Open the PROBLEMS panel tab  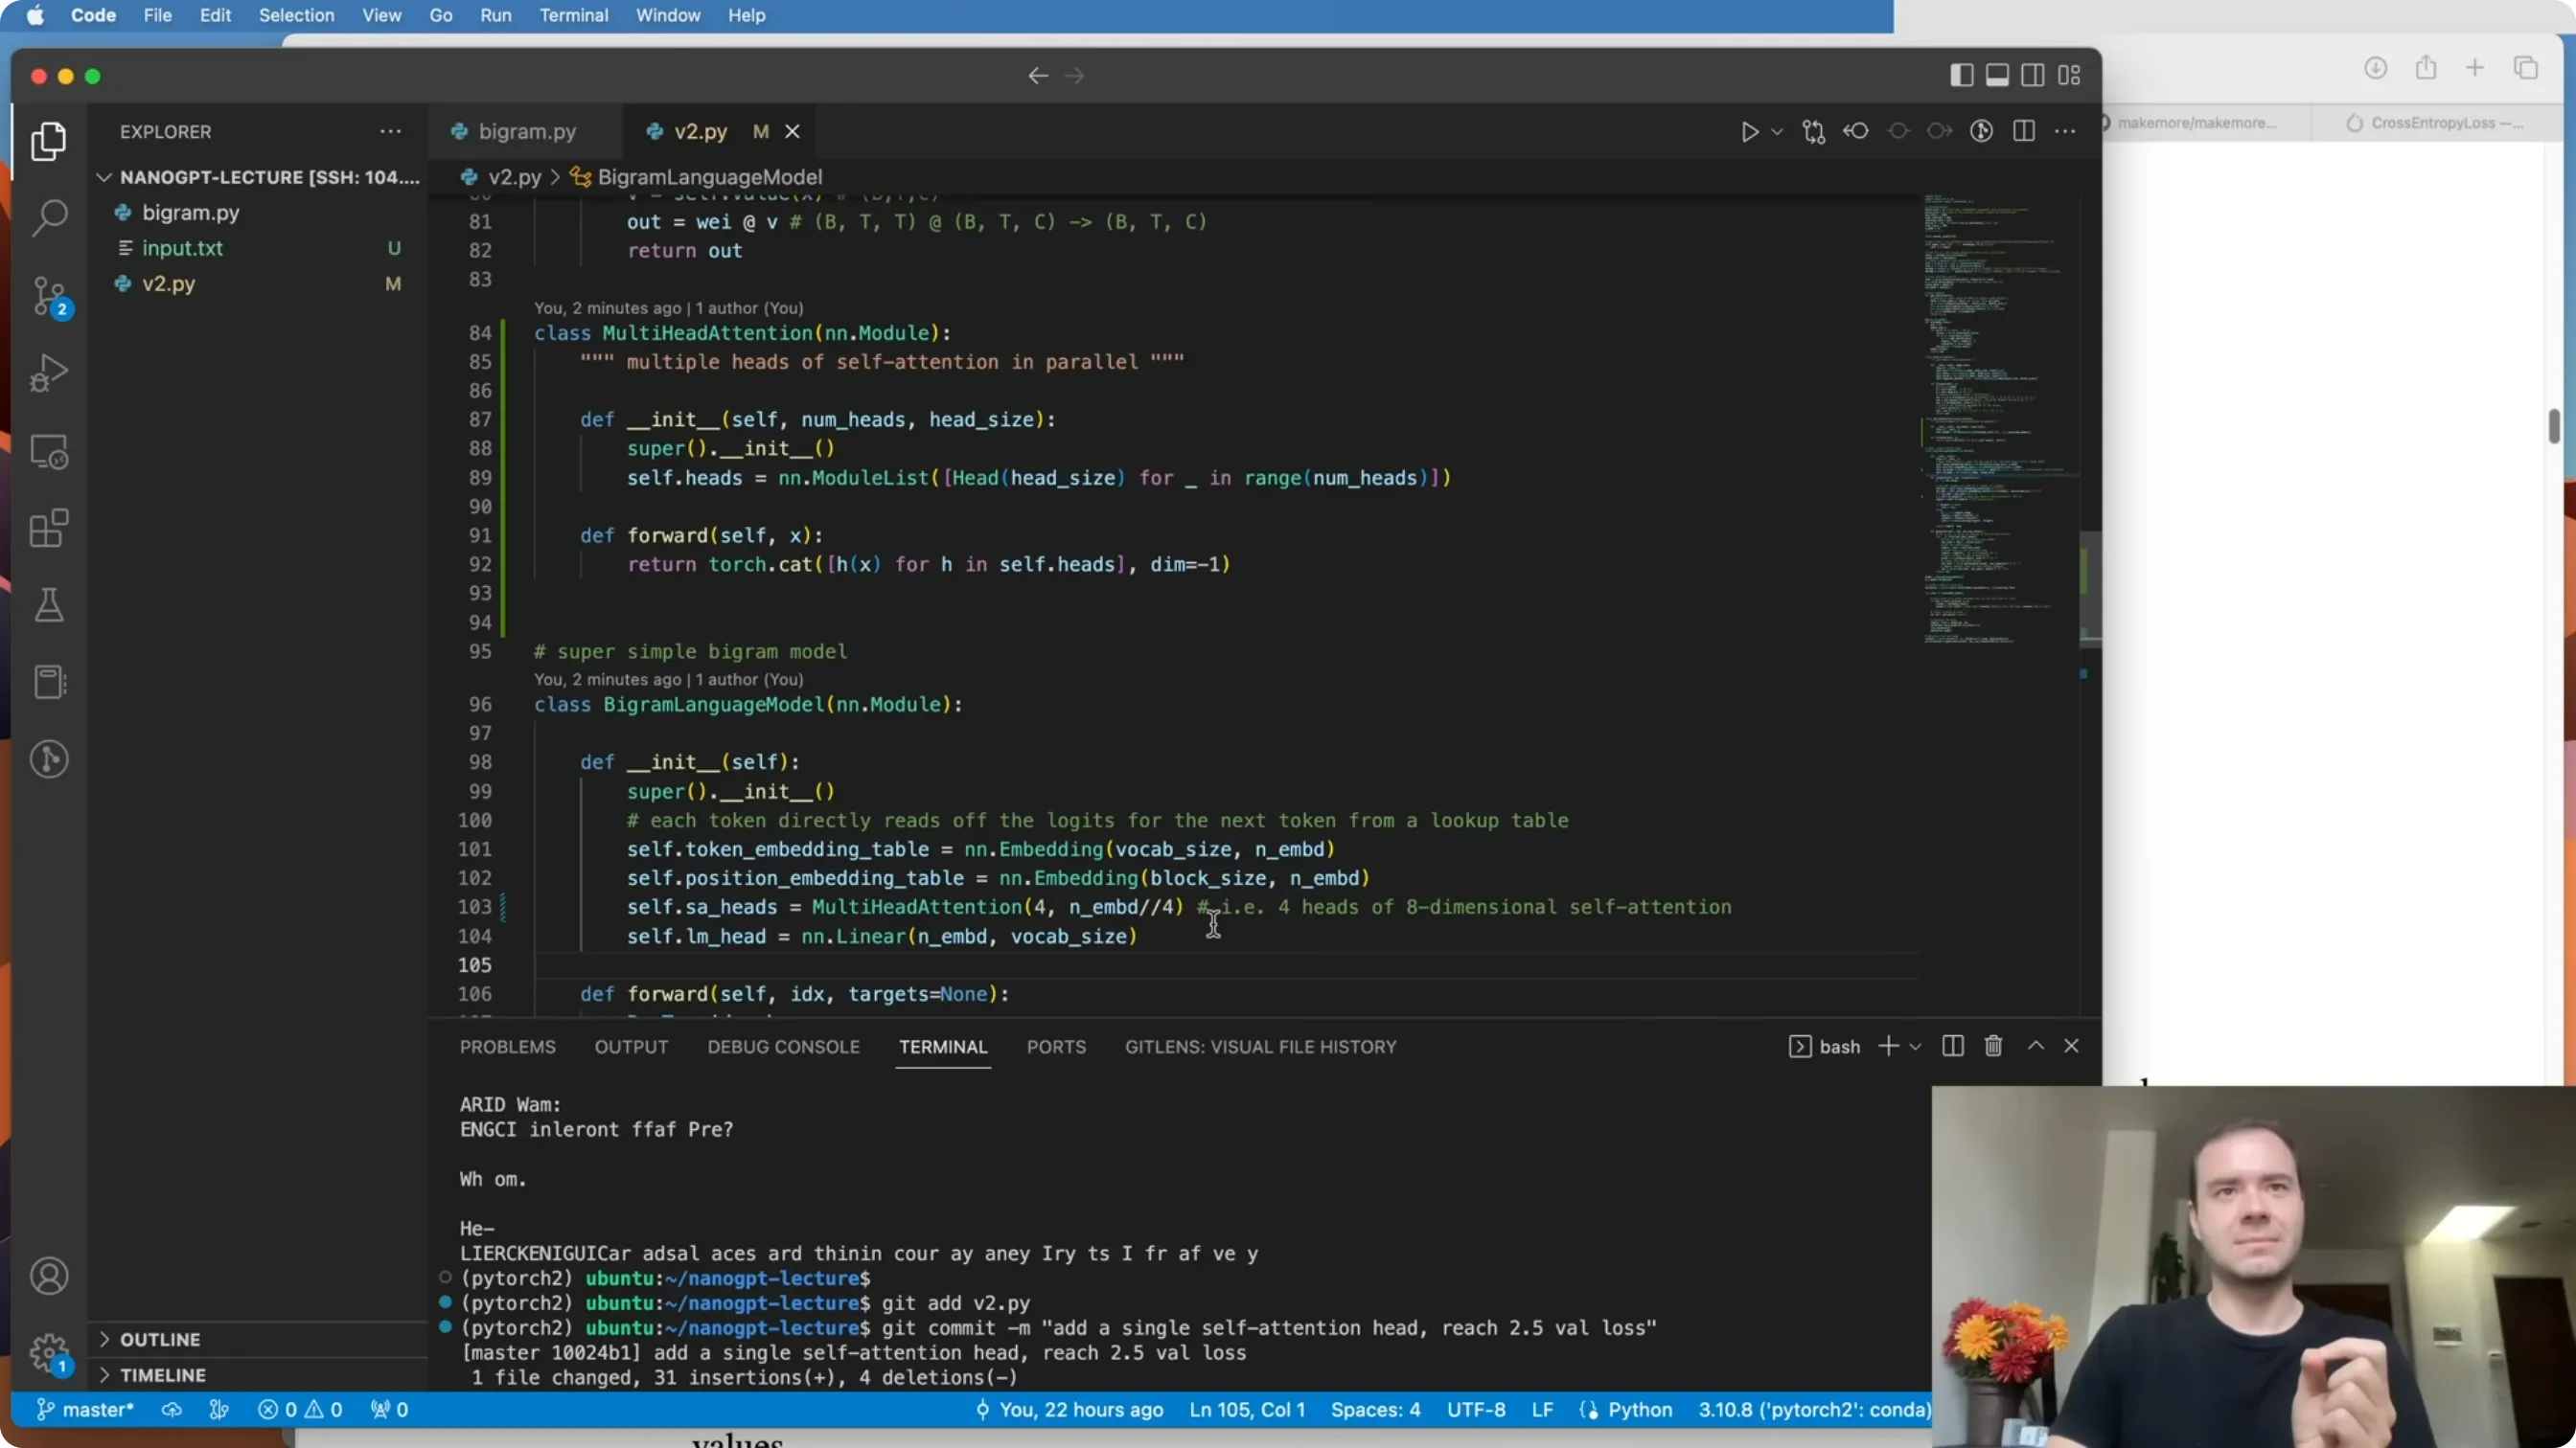[x=507, y=1047]
